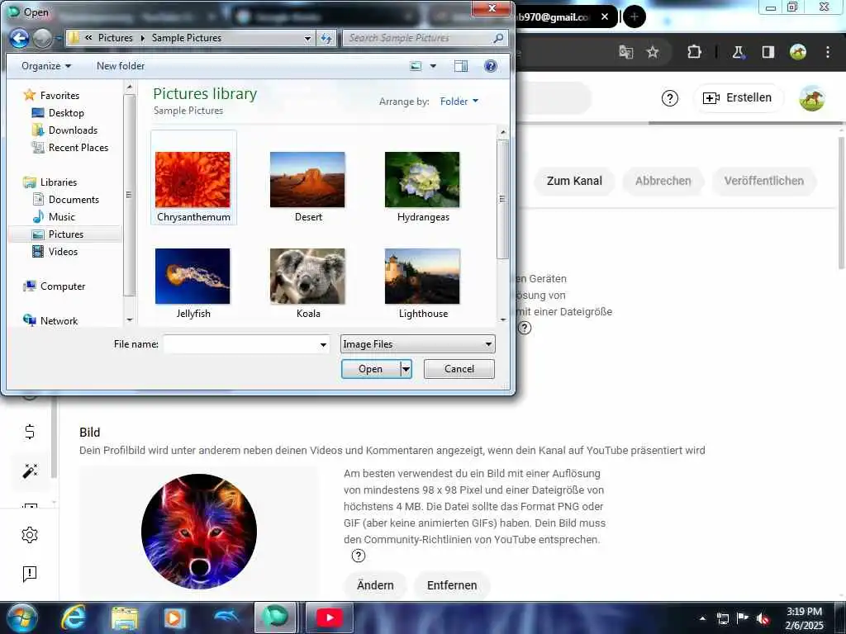Click the Change your view icon
The height and width of the screenshot is (634, 846).
click(x=416, y=66)
